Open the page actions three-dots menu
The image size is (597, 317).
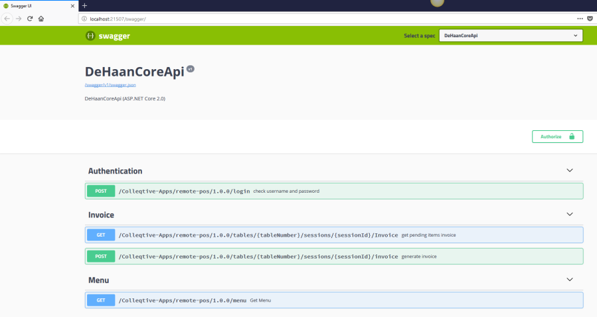580,19
